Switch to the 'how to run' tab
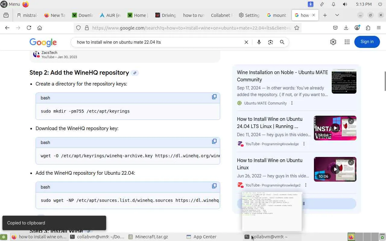386x241 pixels. 194,15
